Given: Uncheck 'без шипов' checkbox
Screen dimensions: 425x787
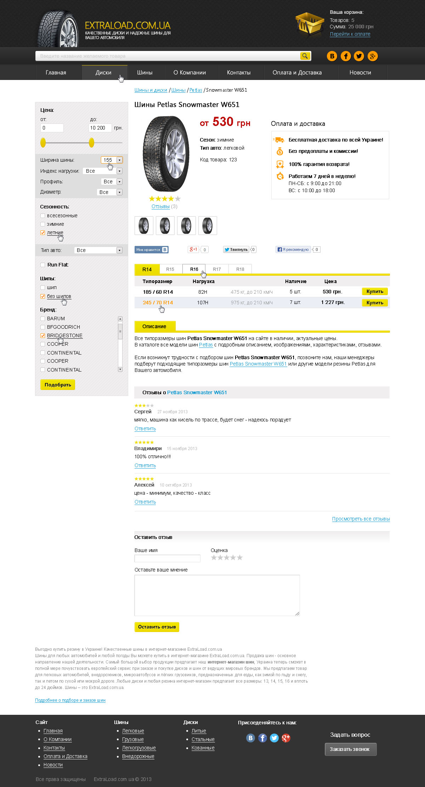Looking at the screenshot, I should [x=42, y=296].
